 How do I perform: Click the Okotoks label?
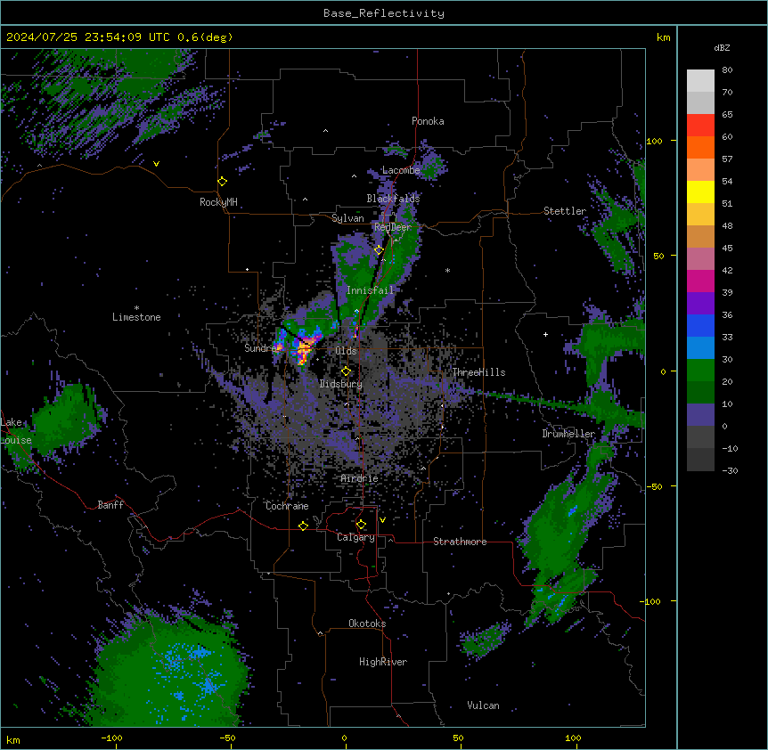pos(367,624)
